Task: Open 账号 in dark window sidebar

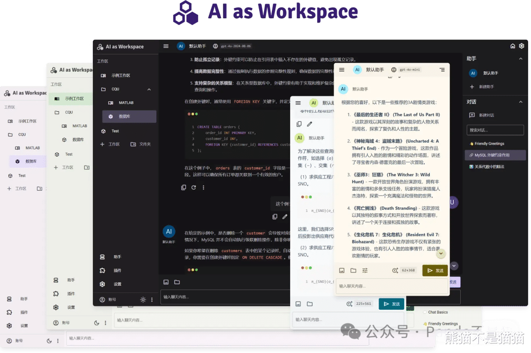Action: tap(108, 300)
